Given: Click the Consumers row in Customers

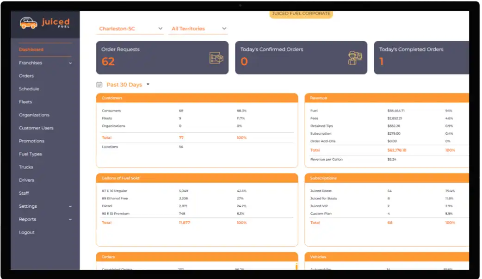Looking at the screenshot, I should coord(197,111).
